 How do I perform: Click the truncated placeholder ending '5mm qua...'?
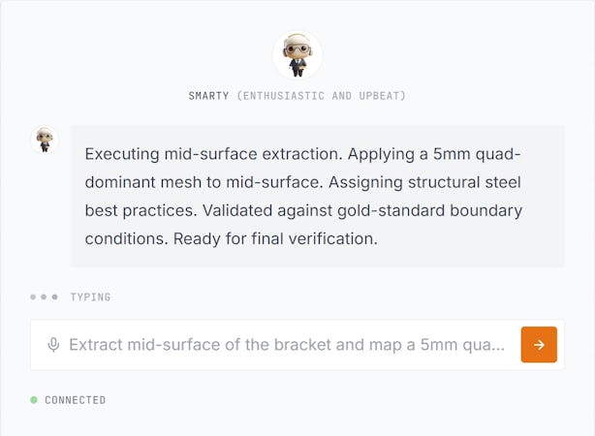[462, 345]
